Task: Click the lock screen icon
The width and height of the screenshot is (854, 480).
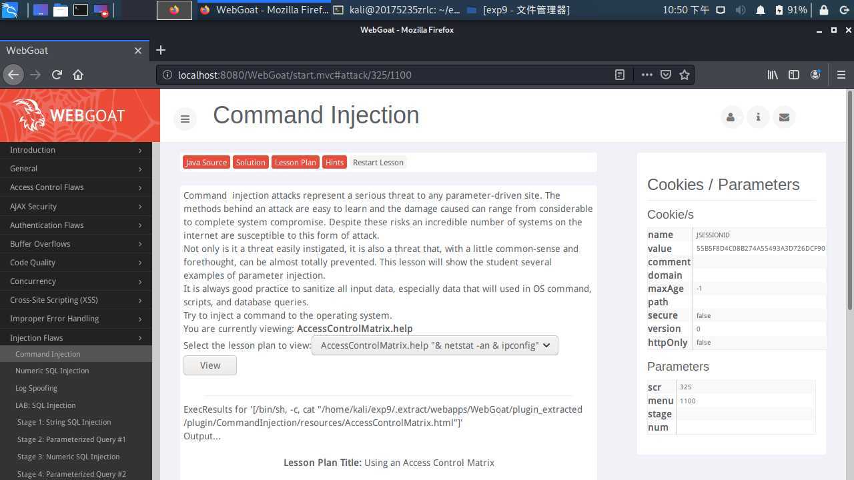Action: [824, 10]
